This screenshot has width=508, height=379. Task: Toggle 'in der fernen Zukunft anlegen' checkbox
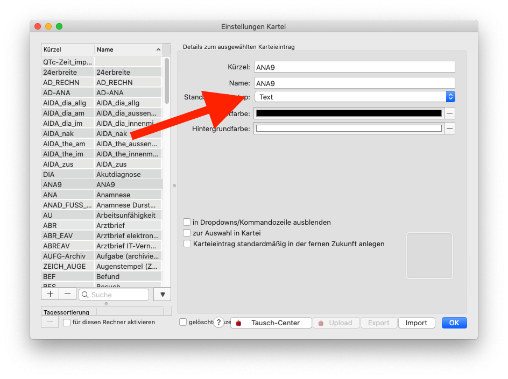187,244
